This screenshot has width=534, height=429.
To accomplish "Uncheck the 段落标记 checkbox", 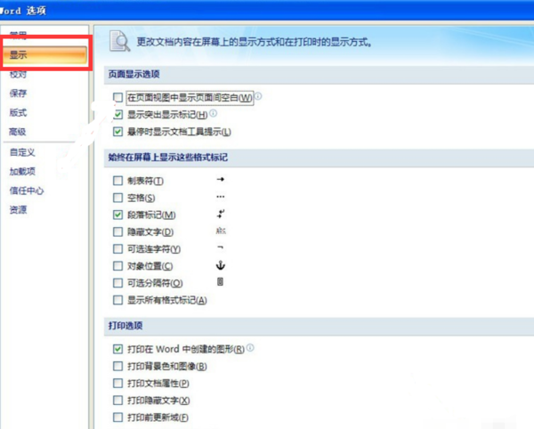I will pos(117,214).
